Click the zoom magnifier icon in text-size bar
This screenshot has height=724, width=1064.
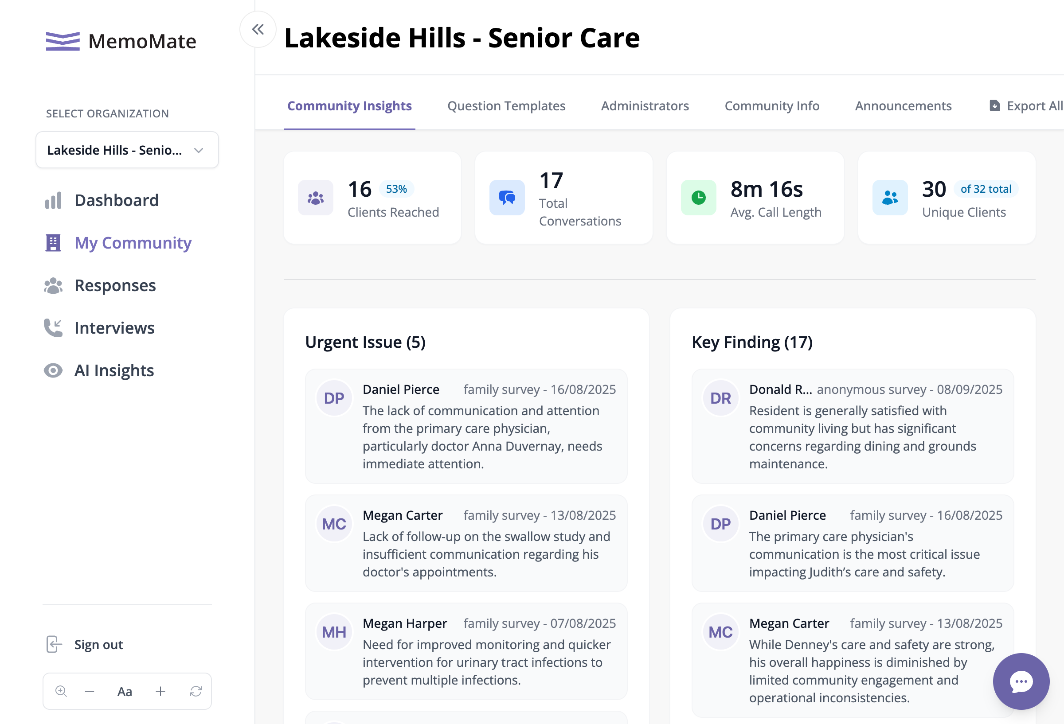61,691
